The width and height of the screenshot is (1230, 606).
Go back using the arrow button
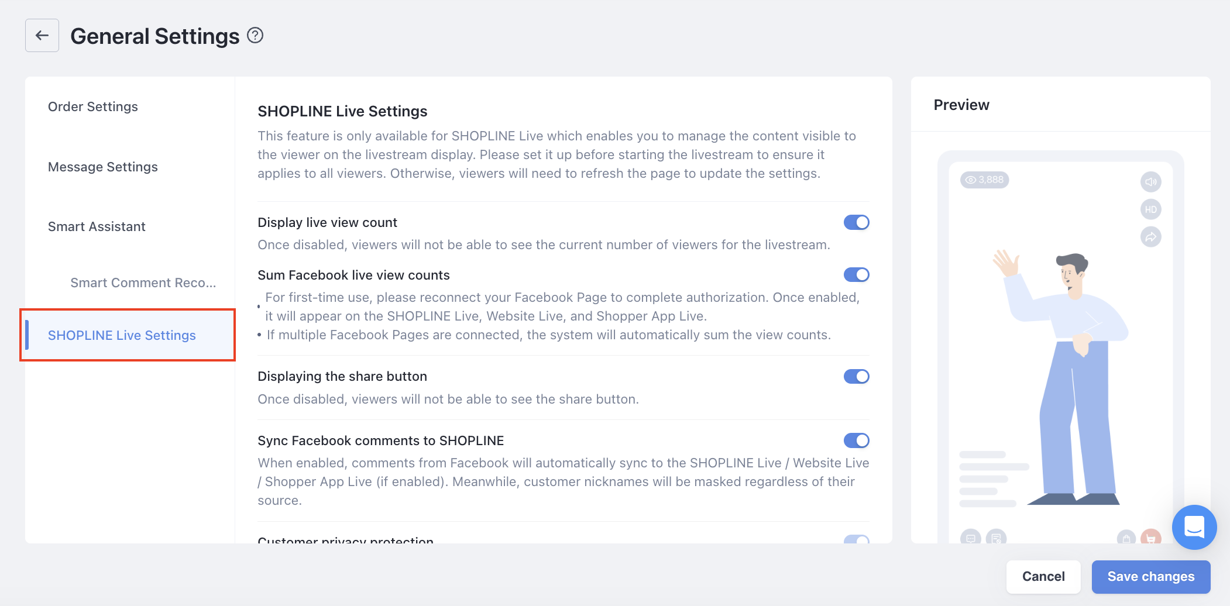pos(42,36)
